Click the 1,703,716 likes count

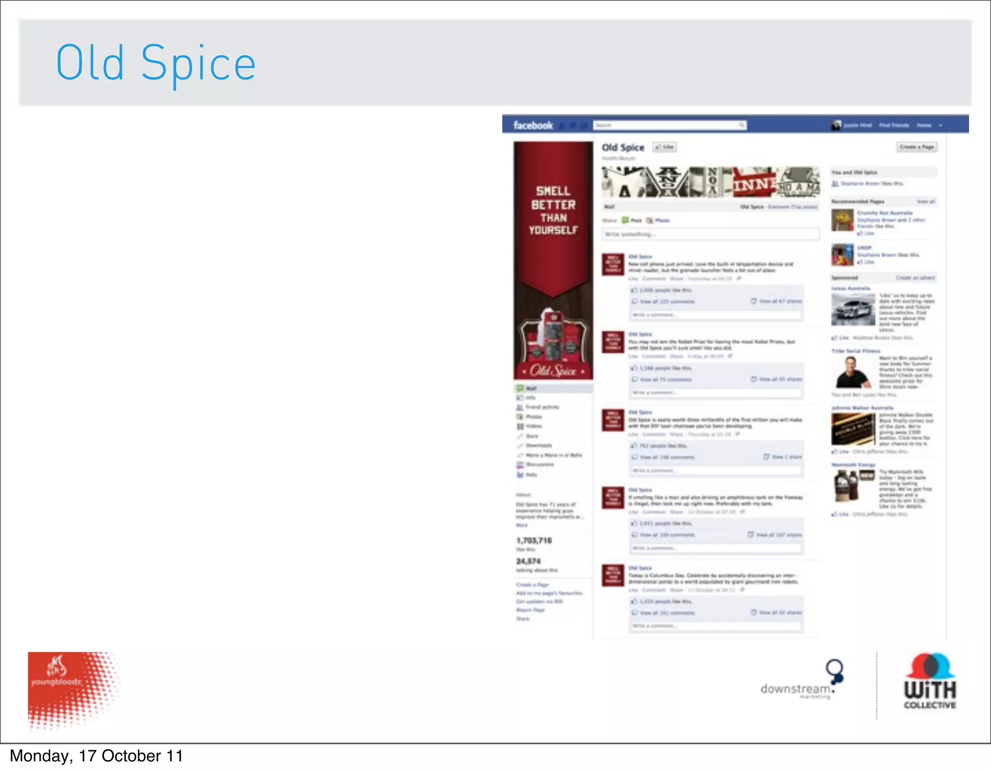click(x=534, y=541)
